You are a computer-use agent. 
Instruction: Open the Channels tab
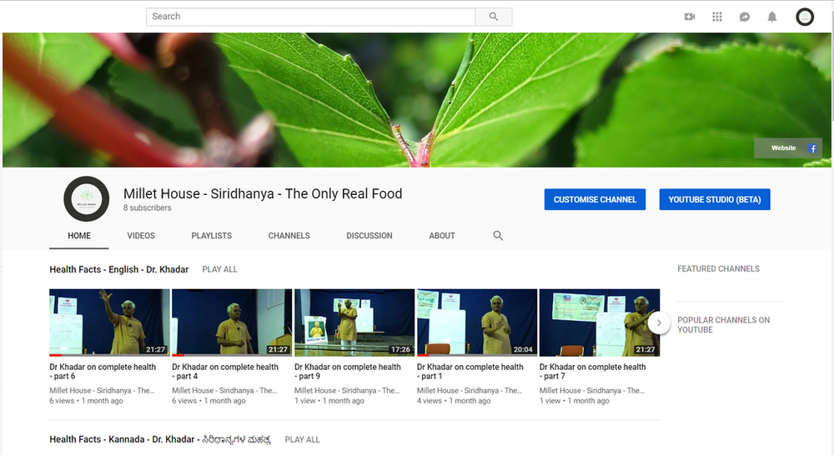(x=289, y=236)
